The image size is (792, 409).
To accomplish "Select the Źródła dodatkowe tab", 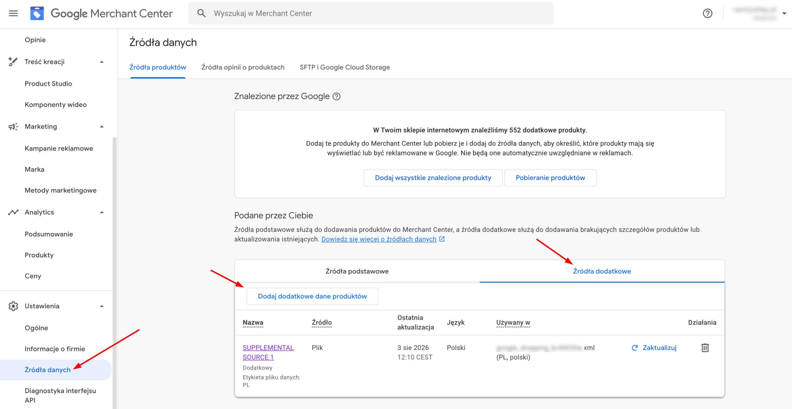I will tap(602, 271).
